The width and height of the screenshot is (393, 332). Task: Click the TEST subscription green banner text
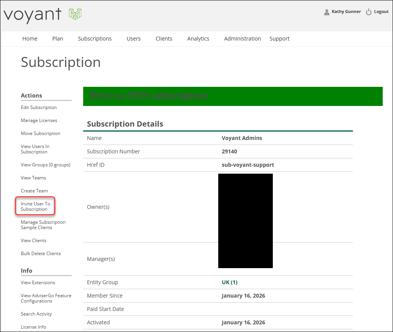coord(148,96)
